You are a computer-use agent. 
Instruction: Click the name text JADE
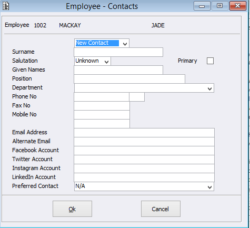point(158,25)
